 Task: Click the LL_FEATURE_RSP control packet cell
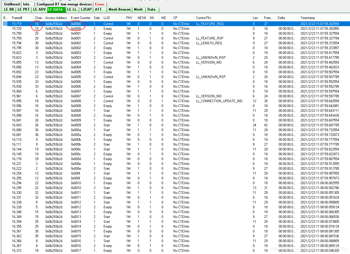pos(210,38)
